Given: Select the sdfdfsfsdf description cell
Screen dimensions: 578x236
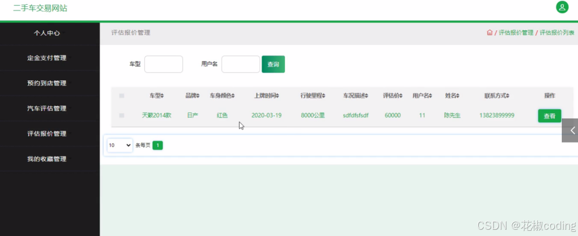Looking at the screenshot, I should click(356, 115).
